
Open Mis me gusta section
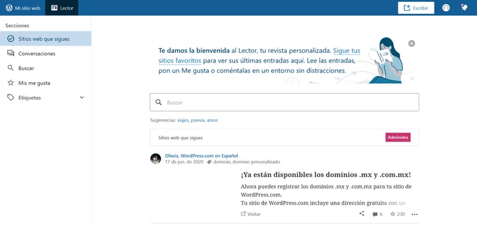tap(46, 83)
